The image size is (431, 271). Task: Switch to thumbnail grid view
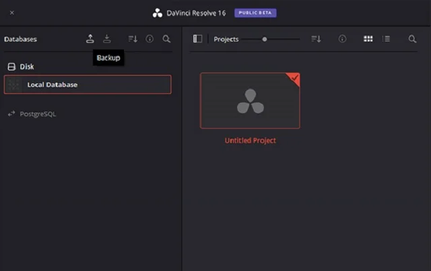[x=368, y=39]
